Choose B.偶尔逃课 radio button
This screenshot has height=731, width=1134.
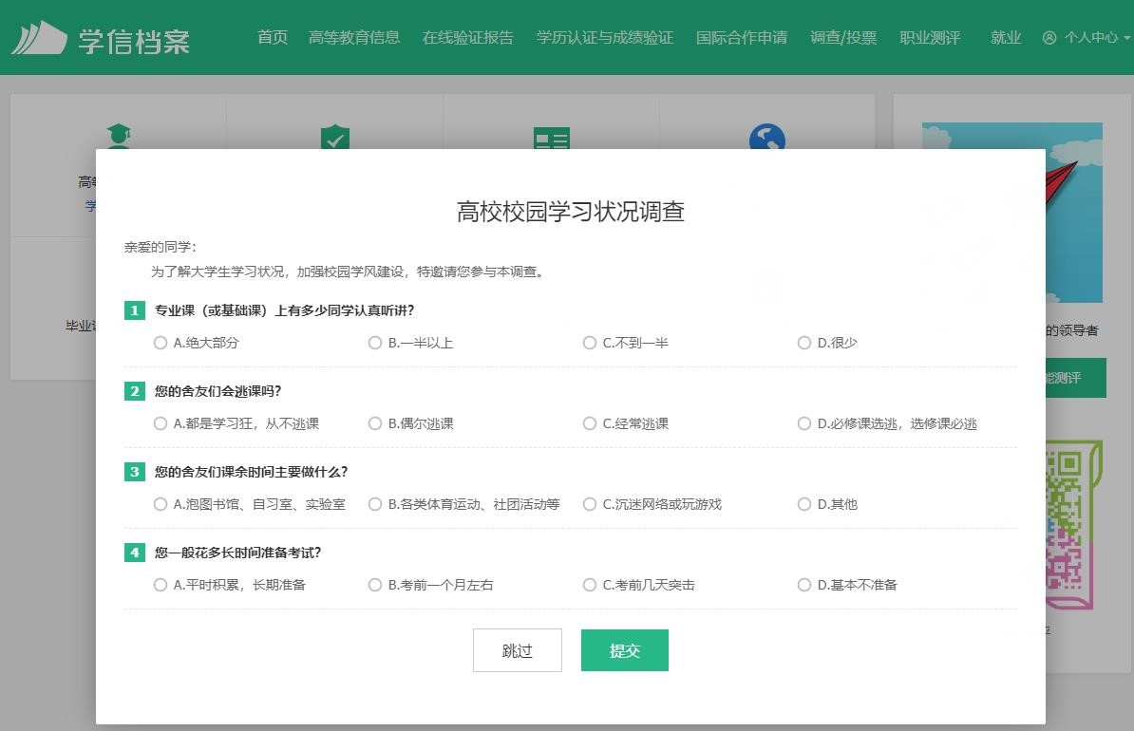click(x=375, y=423)
